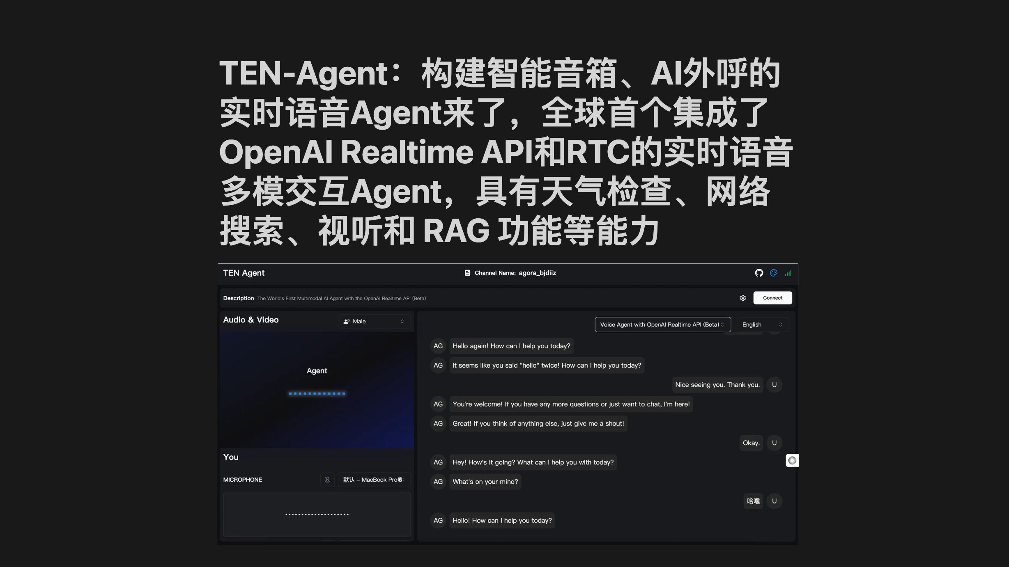
Task: Click the microphone mute icon
Action: tap(327, 480)
